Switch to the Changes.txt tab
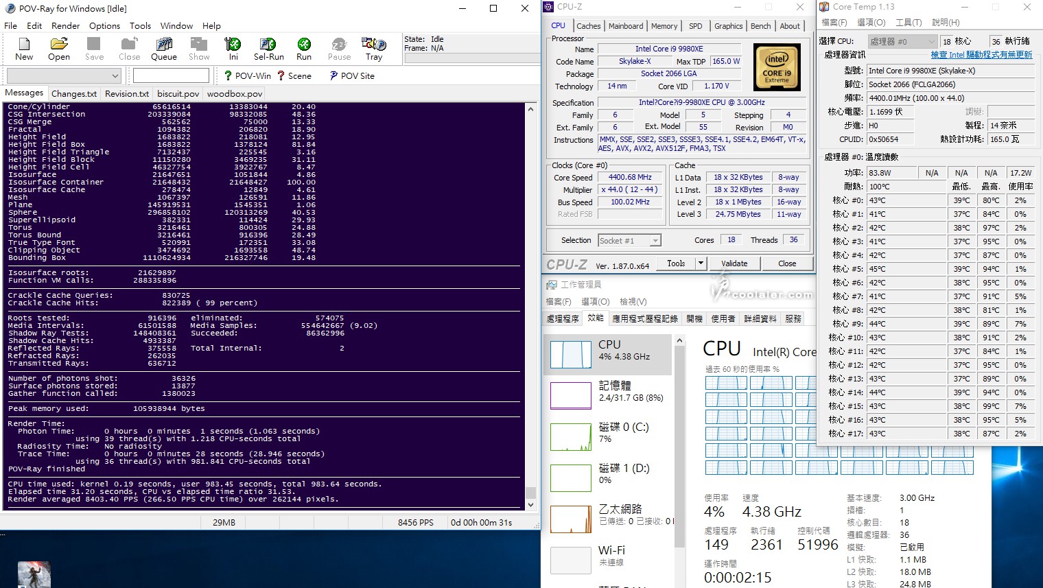The image size is (1043, 588). pos(74,93)
